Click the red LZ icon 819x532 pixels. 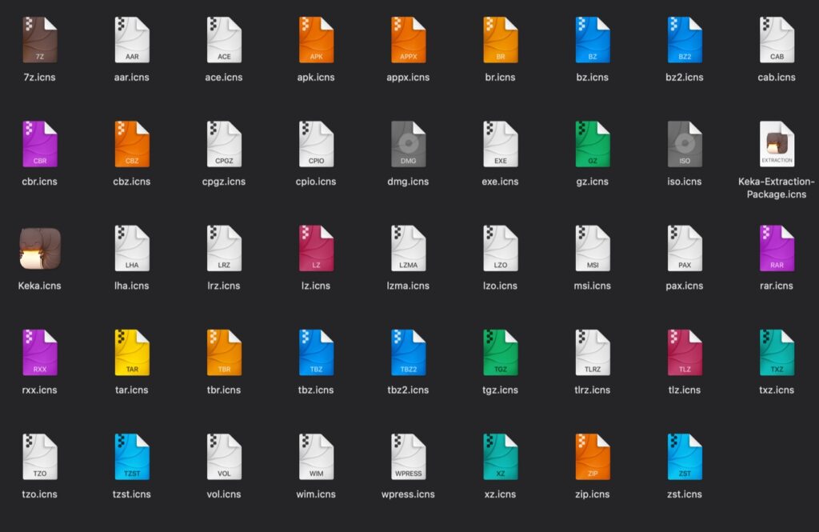pos(316,248)
